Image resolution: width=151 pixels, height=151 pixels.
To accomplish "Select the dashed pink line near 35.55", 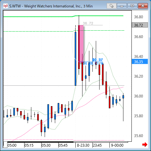I will click(64, 140).
